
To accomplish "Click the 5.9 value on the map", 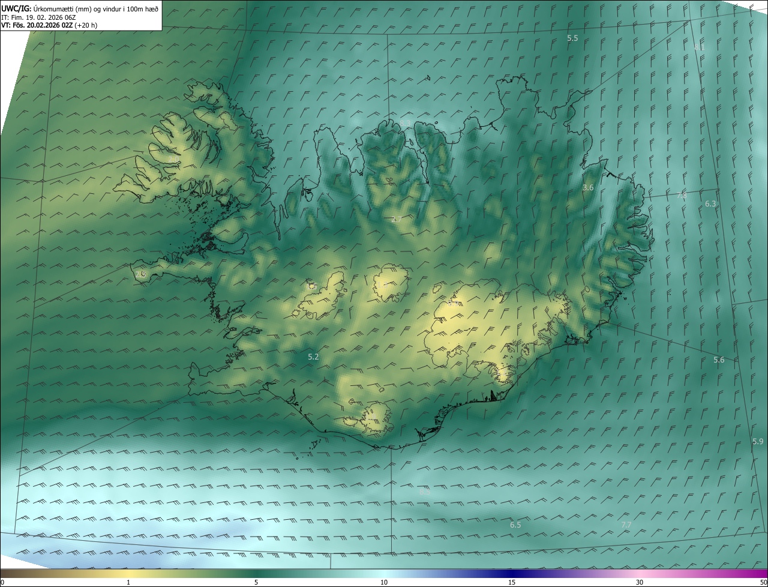I will coord(758,441).
